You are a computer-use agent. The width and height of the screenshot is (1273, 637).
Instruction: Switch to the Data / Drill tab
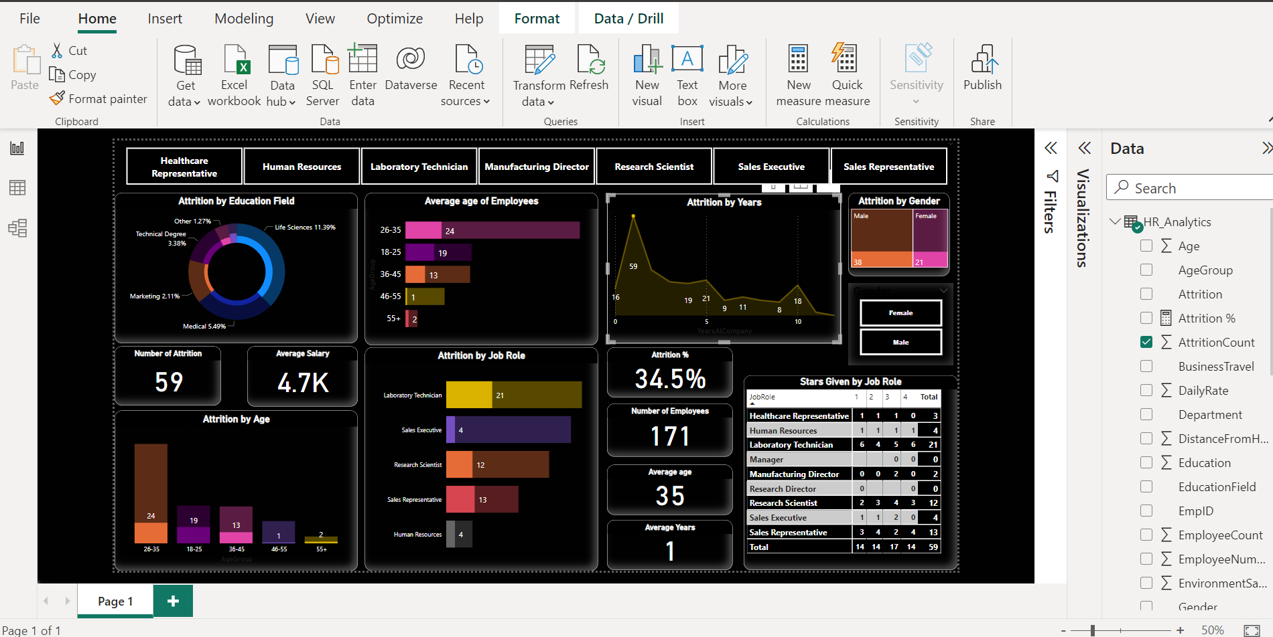(628, 18)
